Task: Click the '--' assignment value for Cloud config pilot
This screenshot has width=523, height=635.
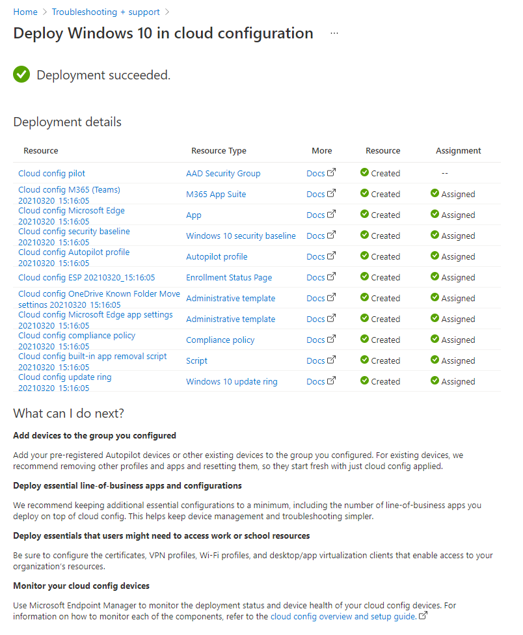Action: click(x=445, y=173)
